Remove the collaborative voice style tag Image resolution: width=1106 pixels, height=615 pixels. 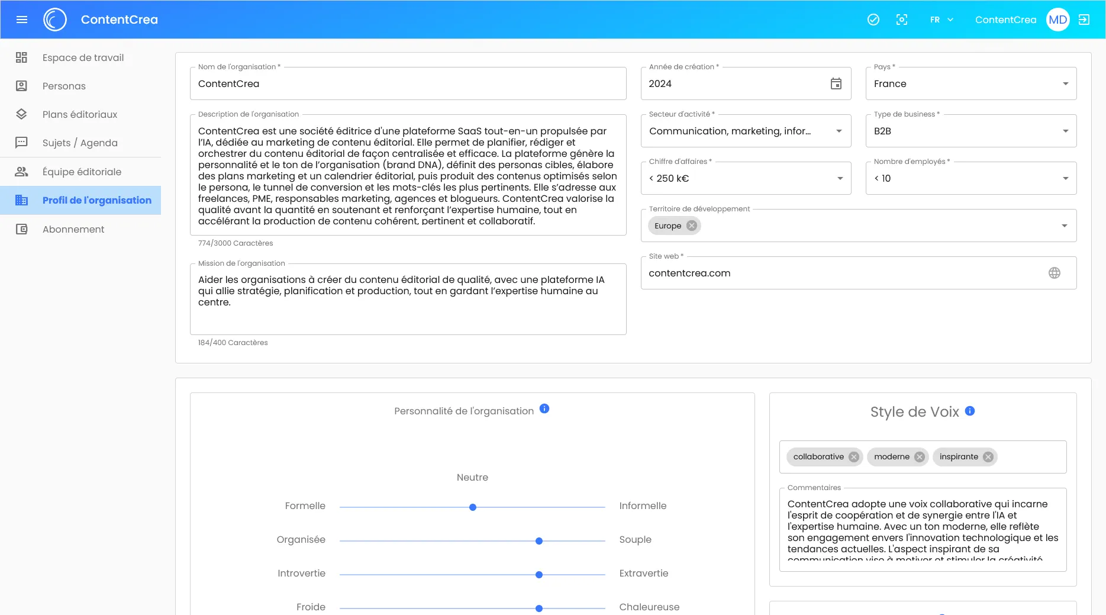click(x=853, y=457)
